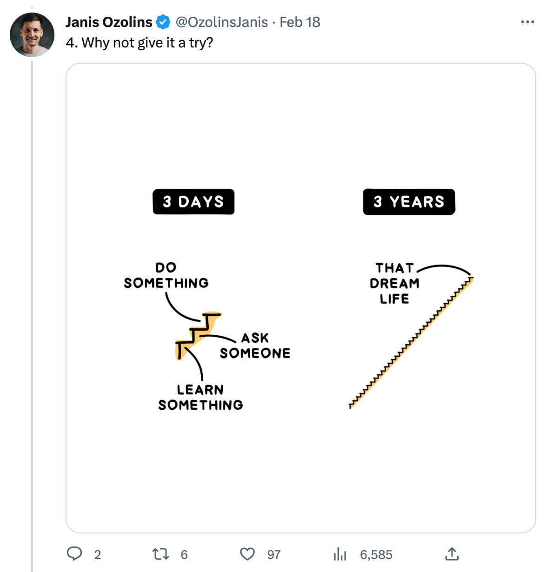Open Janis Ozolins profile picture
The height and width of the screenshot is (572, 546).
32,35
